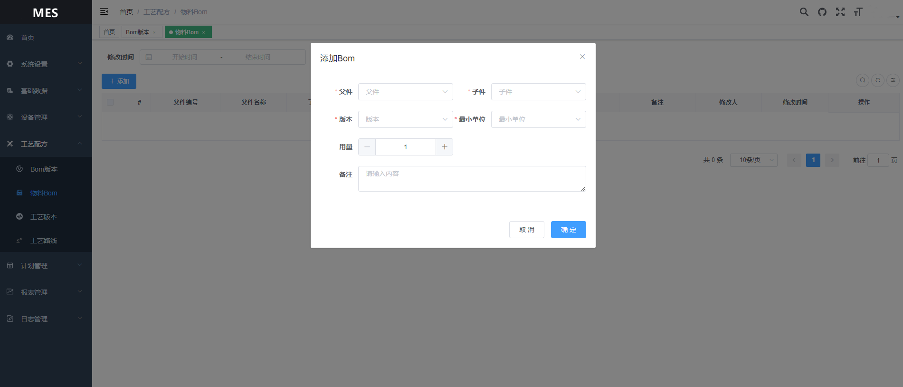903x387 pixels.
Task: Open the font size setting icon
Action: coord(858,12)
